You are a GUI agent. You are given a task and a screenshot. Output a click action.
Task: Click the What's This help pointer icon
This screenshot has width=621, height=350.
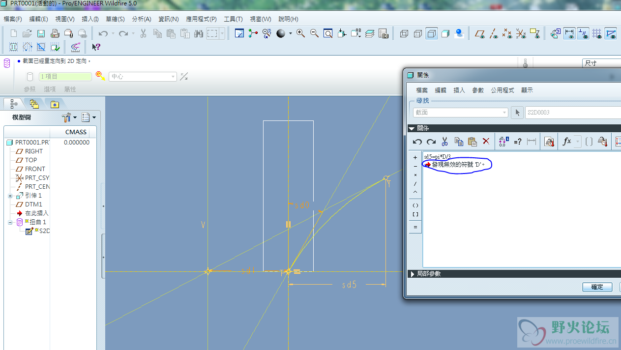96,47
